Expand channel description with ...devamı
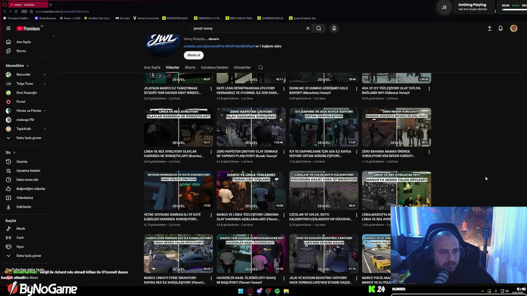Screen dimensions: 527x296 coord(213,39)
